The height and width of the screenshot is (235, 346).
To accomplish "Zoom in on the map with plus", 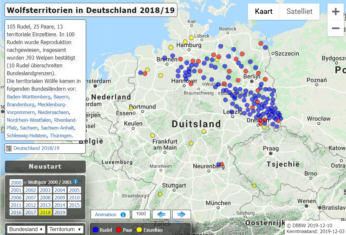I will [335, 11].
